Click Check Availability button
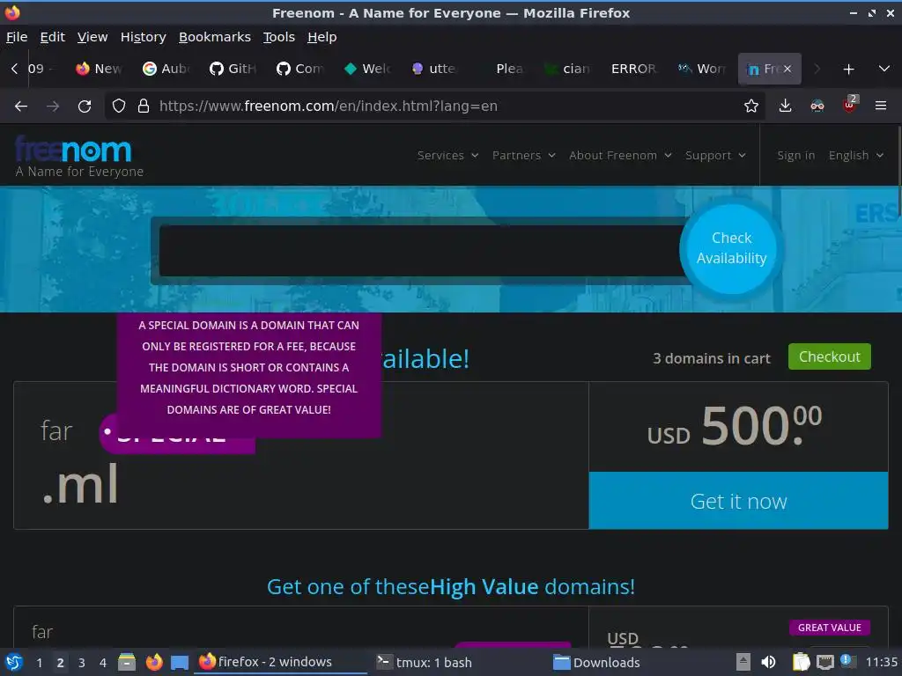The image size is (902, 676). 731,248
